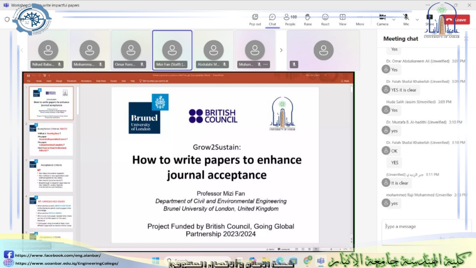This screenshot has height=268, width=476.
Task: Show next participants with right chevron
Action: (281, 50)
